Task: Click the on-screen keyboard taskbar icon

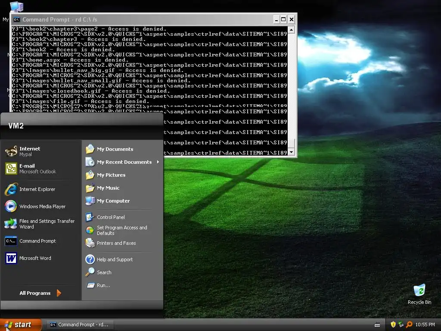Action: [x=377, y=325]
